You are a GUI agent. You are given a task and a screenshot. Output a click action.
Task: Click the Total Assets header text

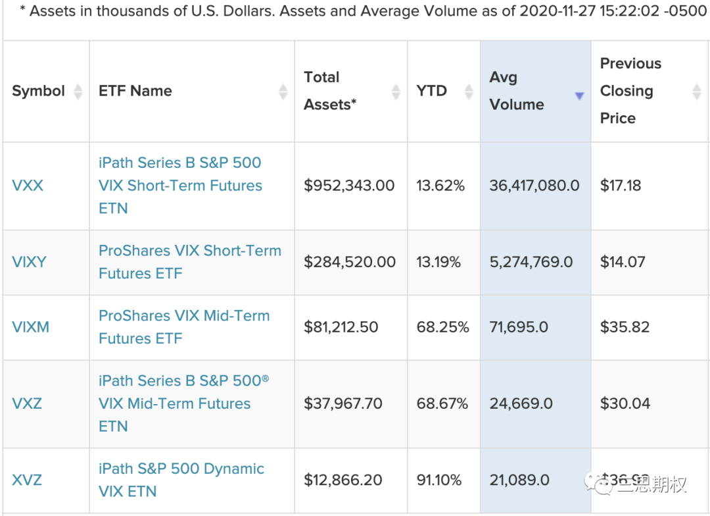(330, 91)
